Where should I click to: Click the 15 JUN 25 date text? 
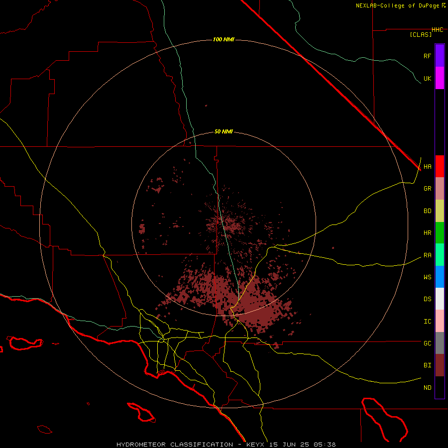click(290, 445)
